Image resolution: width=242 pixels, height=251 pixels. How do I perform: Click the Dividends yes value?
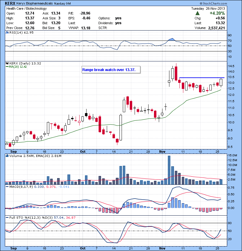point(118,23)
